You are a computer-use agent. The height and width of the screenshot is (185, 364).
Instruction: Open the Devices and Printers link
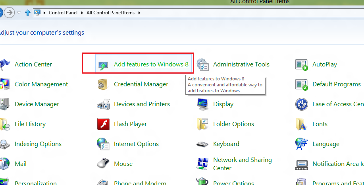pos(142,104)
